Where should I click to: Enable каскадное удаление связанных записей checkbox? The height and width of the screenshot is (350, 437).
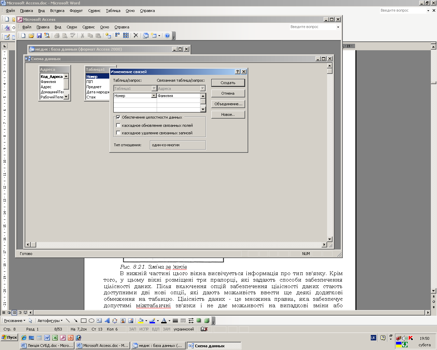coord(118,133)
